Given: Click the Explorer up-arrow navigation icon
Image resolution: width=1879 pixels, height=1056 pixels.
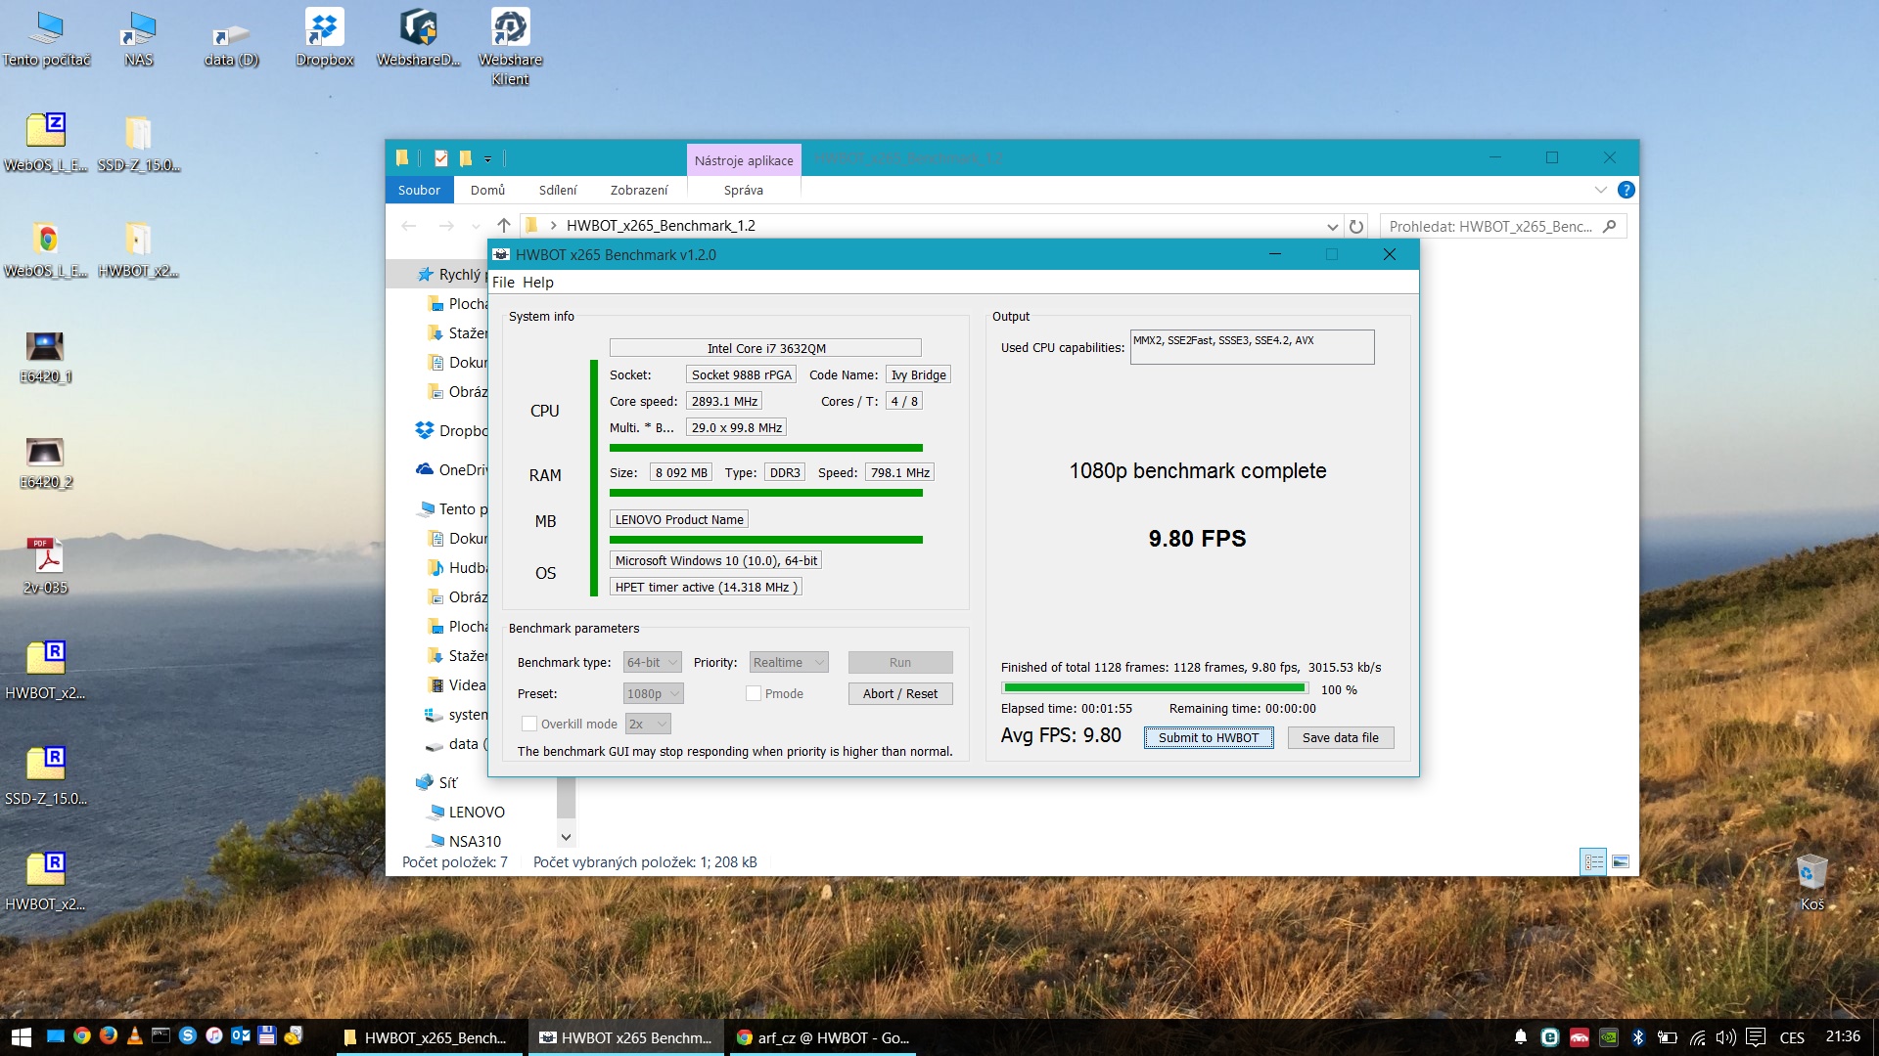Looking at the screenshot, I should tap(503, 226).
